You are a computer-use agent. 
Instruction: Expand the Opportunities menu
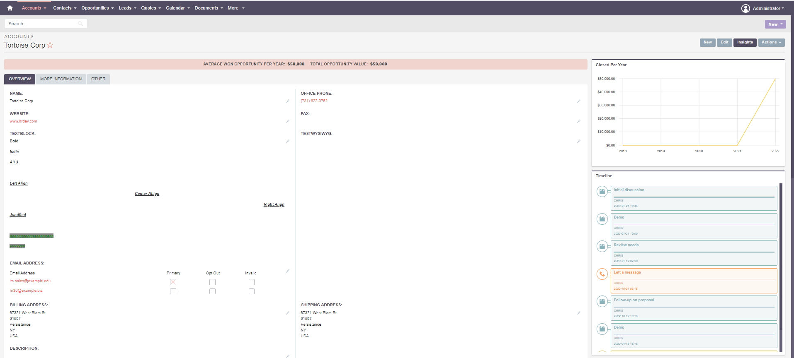tap(97, 8)
